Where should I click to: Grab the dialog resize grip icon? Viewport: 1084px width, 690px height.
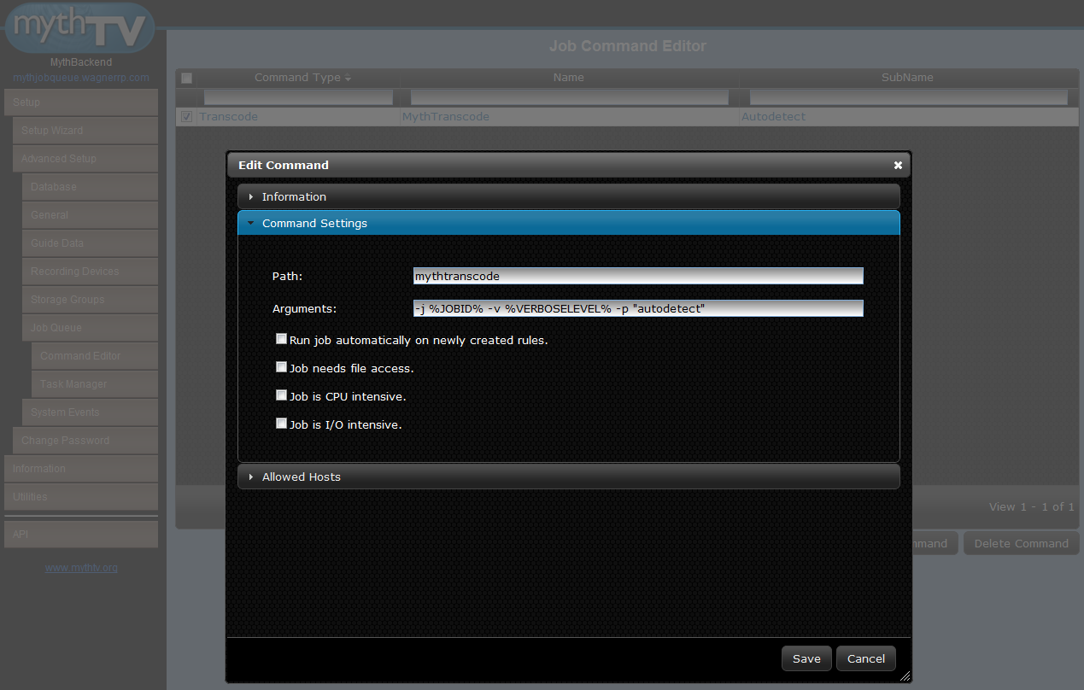(905, 675)
